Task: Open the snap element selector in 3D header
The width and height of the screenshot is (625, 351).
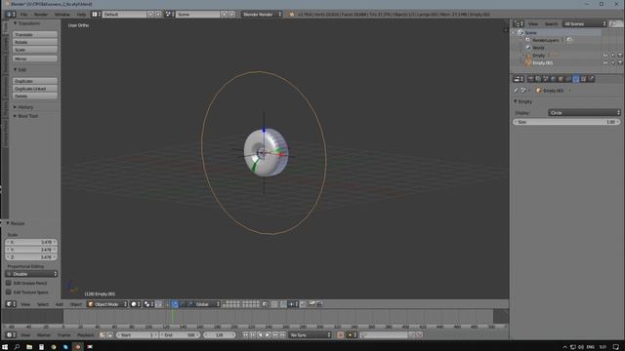Action: click(293, 304)
